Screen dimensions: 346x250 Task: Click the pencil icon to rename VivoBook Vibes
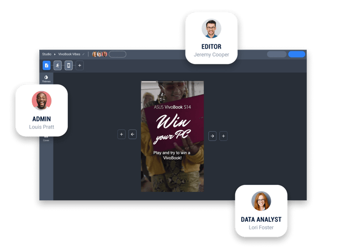point(83,54)
